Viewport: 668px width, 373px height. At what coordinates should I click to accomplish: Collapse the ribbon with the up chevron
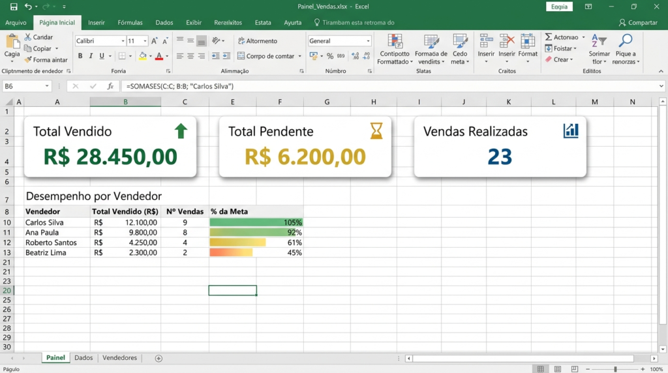tap(661, 71)
